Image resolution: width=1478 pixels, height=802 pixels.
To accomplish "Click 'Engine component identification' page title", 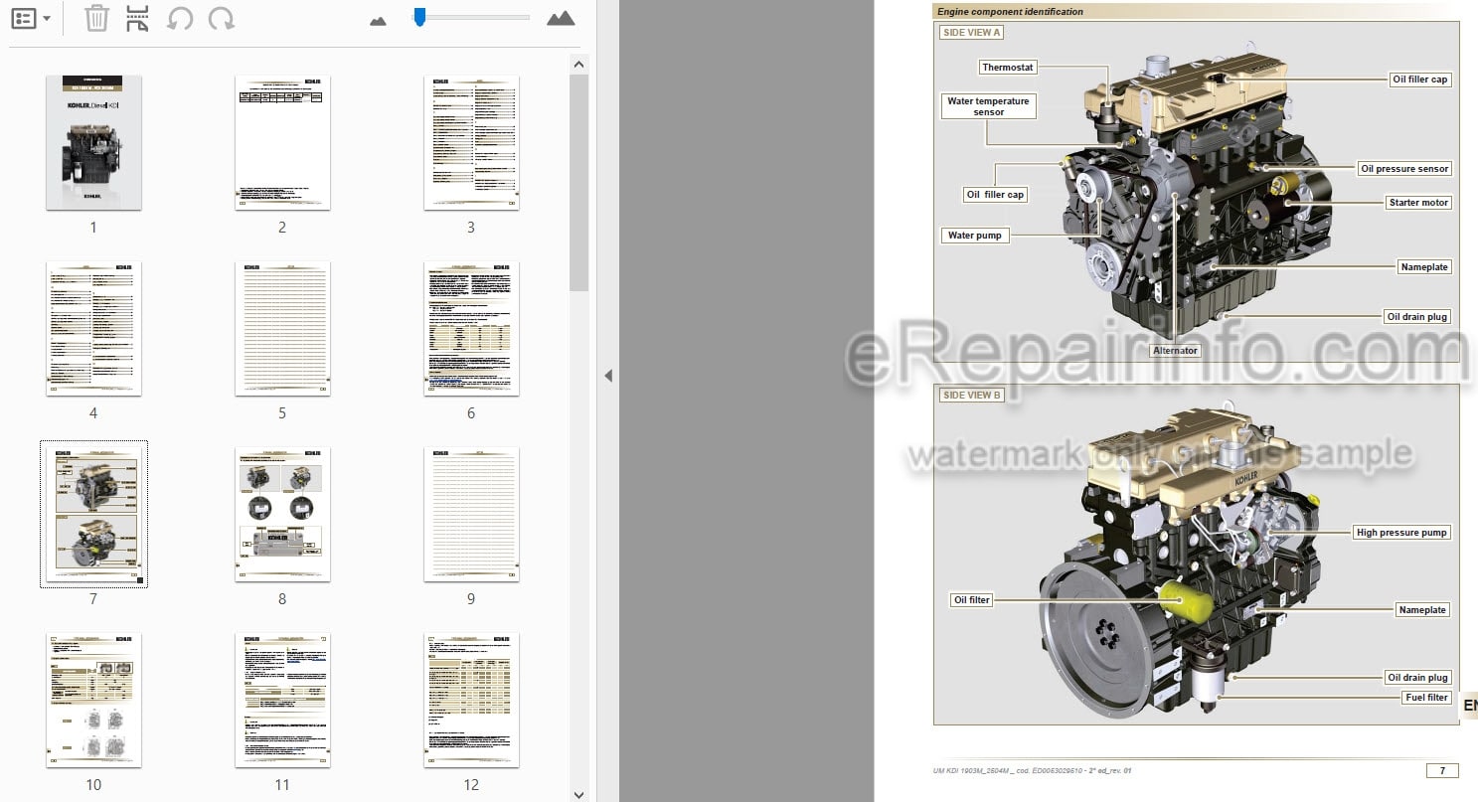I will click(1010, 12).
